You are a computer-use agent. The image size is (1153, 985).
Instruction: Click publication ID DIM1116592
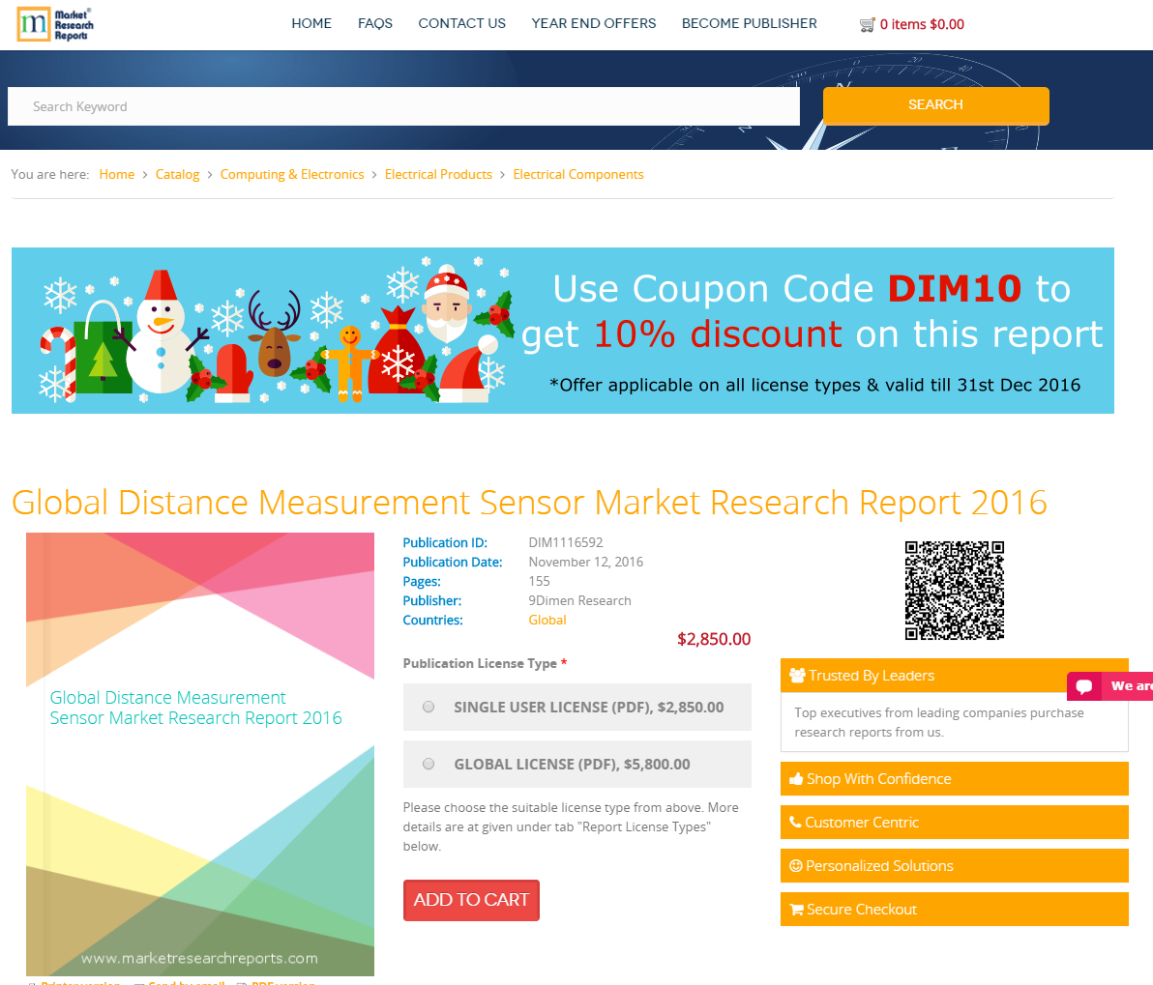click(566, 542)
